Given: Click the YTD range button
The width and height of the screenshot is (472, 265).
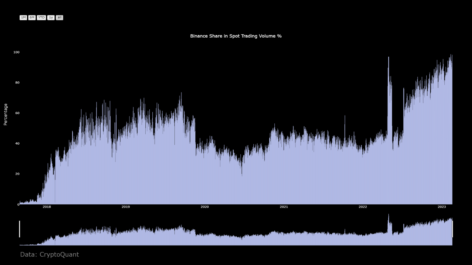Looking at the screenshot, I should [x=41, y=17].
